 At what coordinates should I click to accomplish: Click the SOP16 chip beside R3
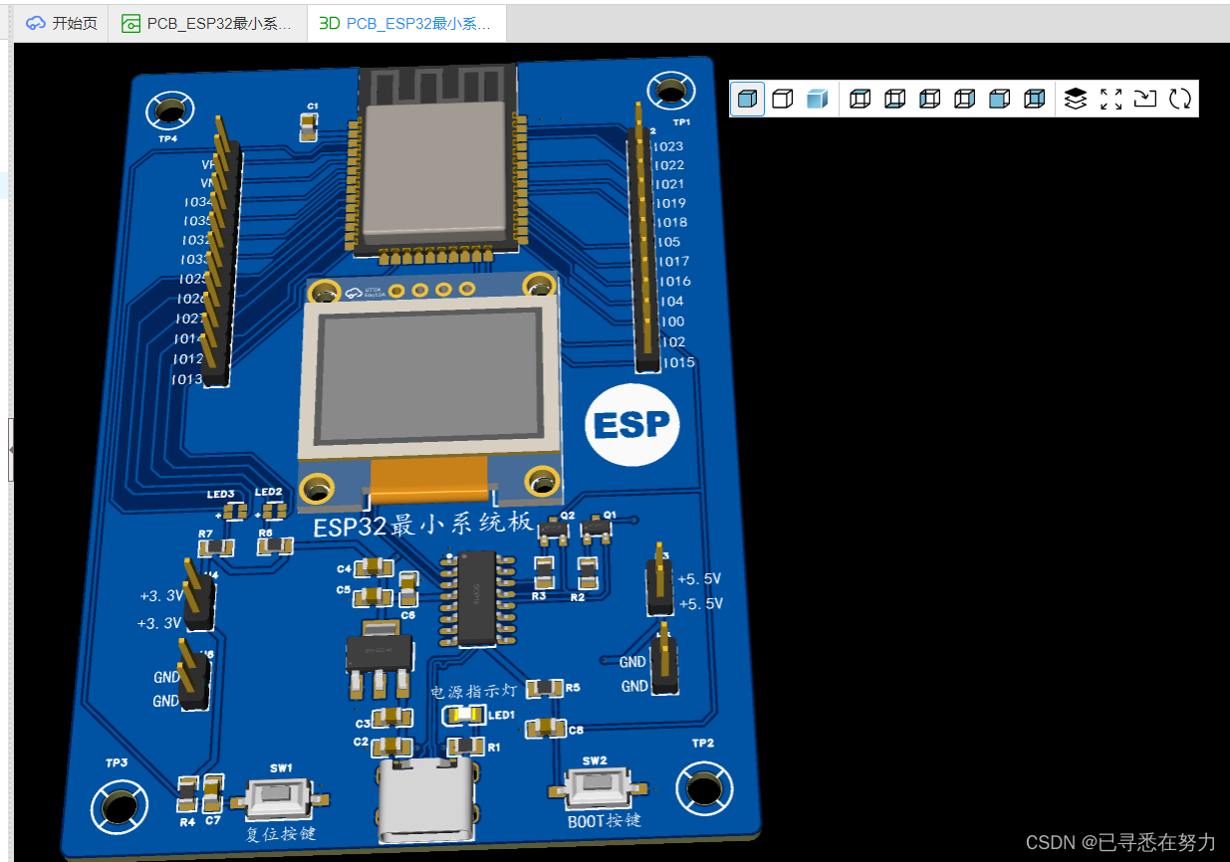click(477, 598)
